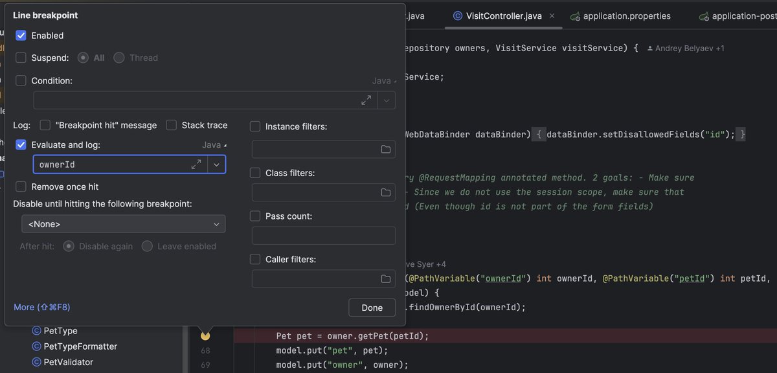The image size is (777, 373).
Task: Check "Breakpoint hit" message option
Action: click(45, 125)
